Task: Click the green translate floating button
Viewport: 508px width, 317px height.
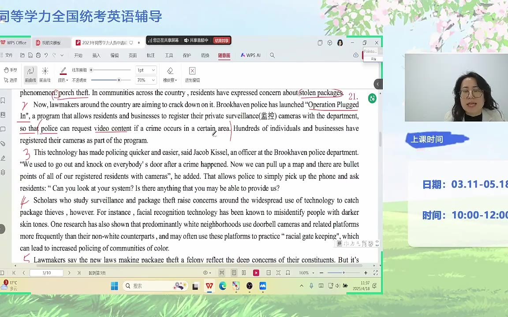Action: [x=372, y=98]
